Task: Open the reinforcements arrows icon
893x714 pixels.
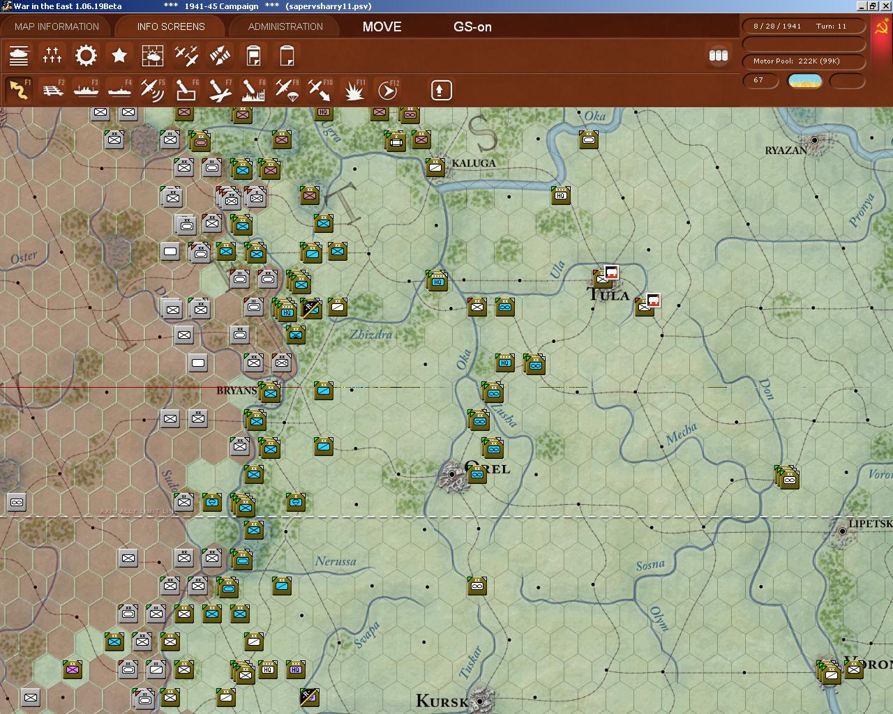Action: coord(220,55)
